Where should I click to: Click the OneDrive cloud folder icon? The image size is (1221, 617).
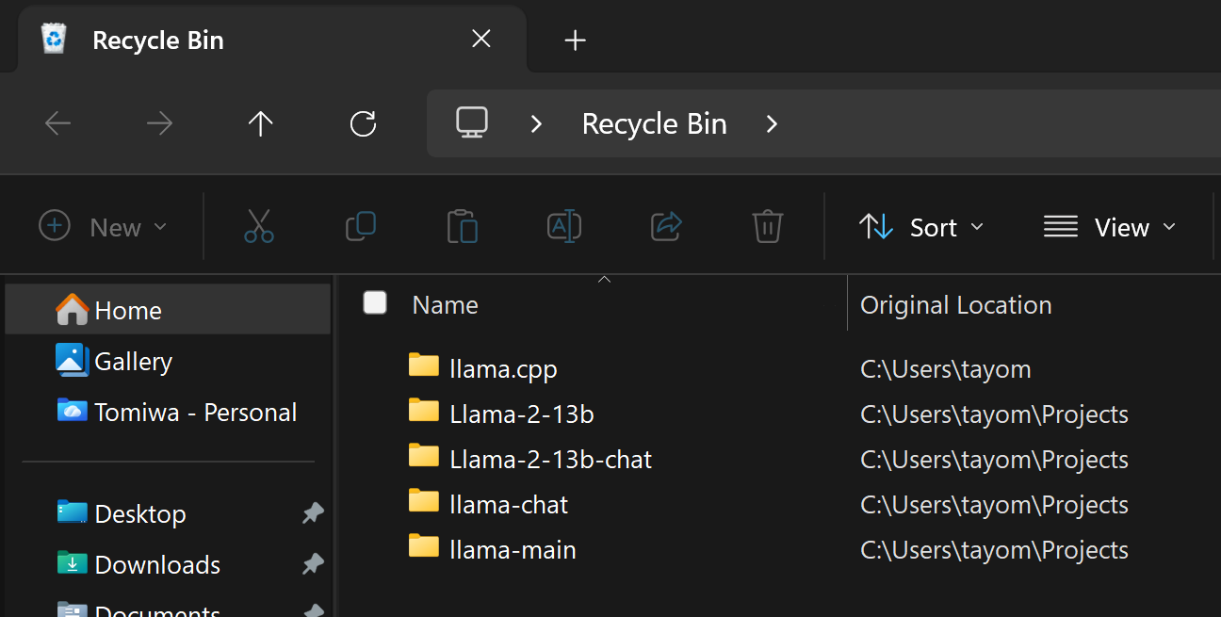click(73, 411)
